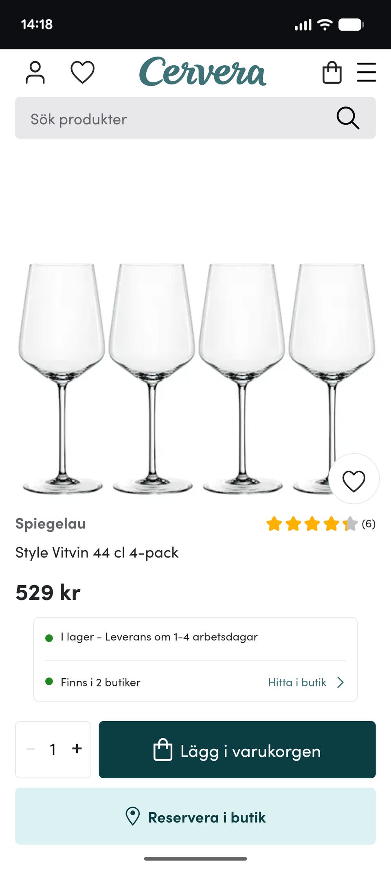391x870 pixels.
Task: Expand store availability chevron arrow
Action: 340,682
